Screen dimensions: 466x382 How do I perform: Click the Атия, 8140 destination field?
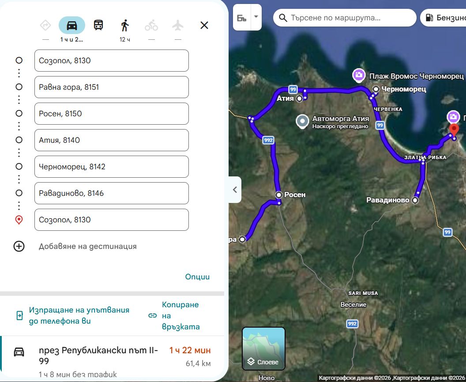click(112, 140)
